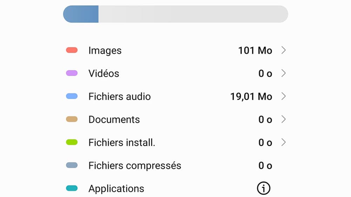The height and width of the screenshot is (197, 351).
Task: Click the teal Applications color indicator
Action: [x=72, y=188]
